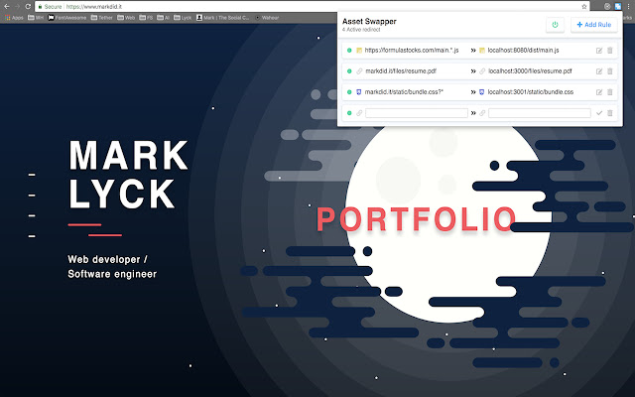Click the link icon before the empty source field
Screen dimensions: 635x397
tap(359, 113)
